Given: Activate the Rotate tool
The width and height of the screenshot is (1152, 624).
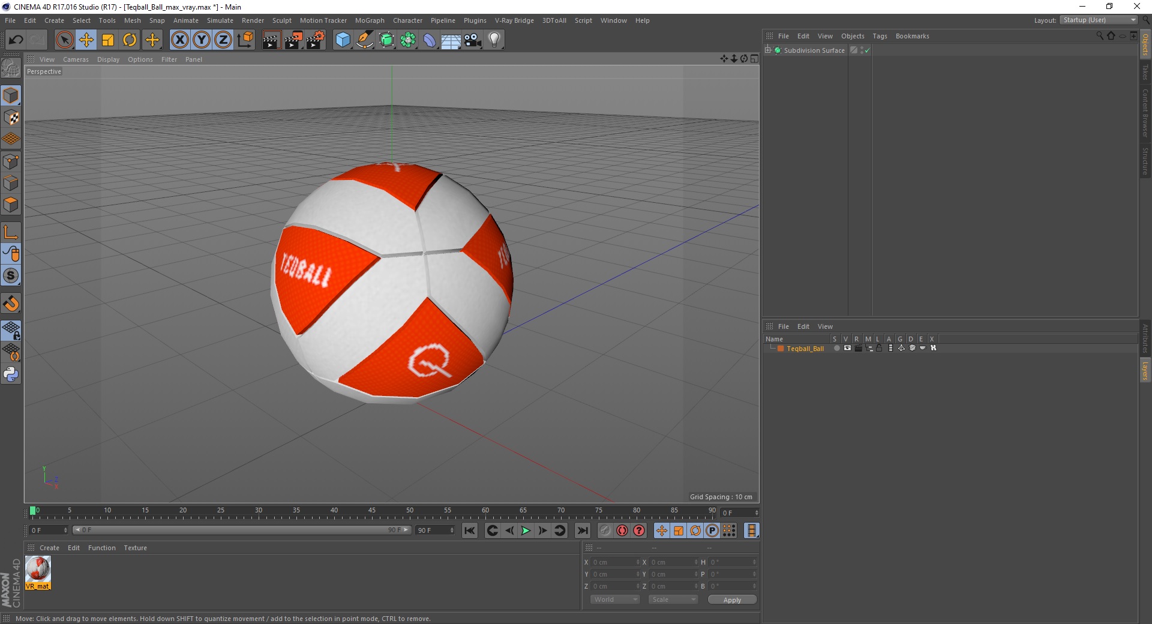Looking at the screenshot, I should (x=130, y=40).
